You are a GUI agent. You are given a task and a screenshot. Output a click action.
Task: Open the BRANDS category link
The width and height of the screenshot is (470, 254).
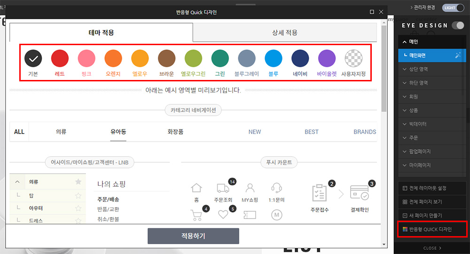(365, 132)
